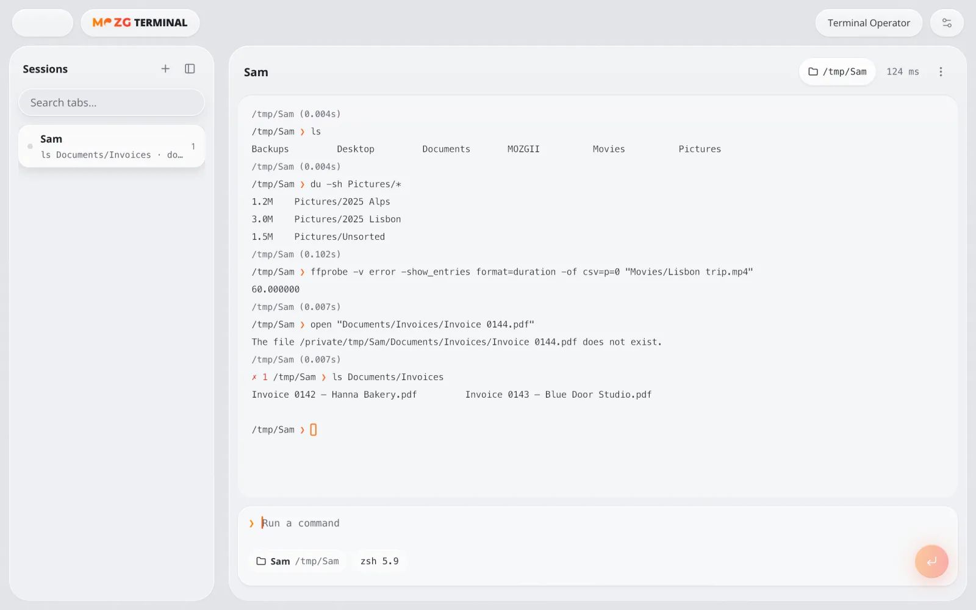The width and height of the screenshot is (976, 610).
Task: Click the Pictures/2025 Alps output line
Action: [321, 202]
